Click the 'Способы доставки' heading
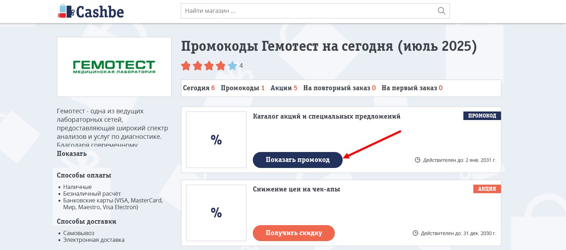The width and height of the screenshot is (566, 250). pyautogui.click(x=87, y=221)
